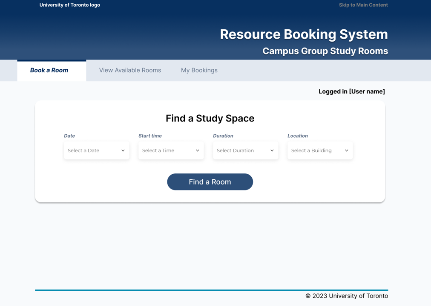
Task: Click the University of Toronto logo
Action: (x=69, y=5)
